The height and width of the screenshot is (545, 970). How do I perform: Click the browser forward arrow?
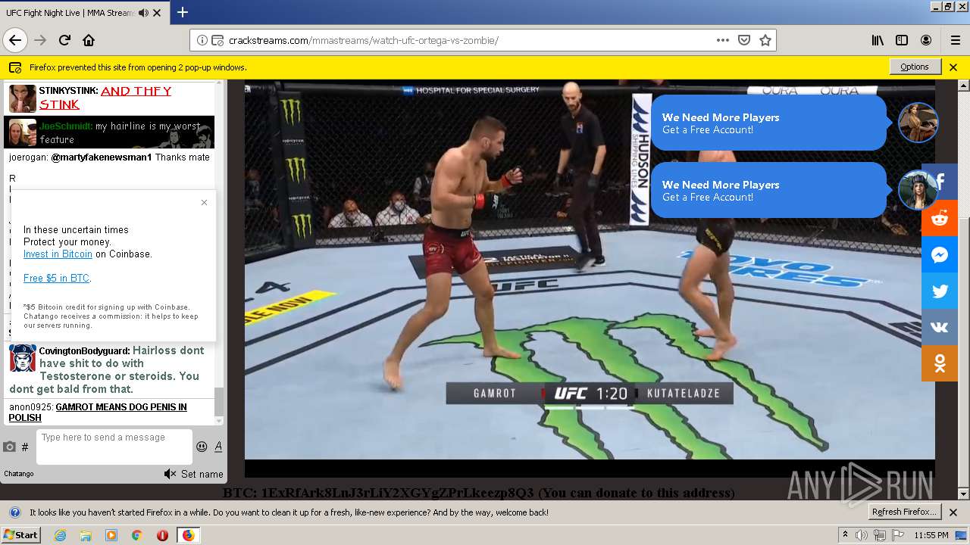coord(40,40)
